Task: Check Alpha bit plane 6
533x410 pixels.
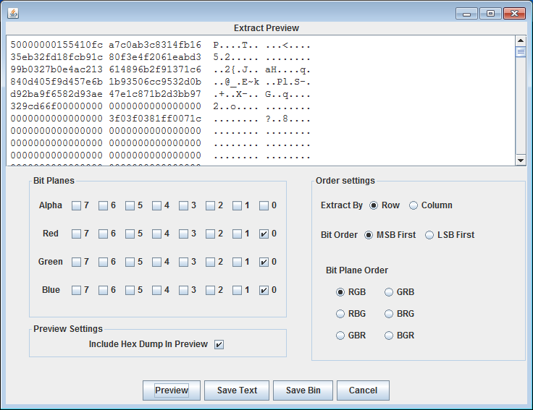Action: (104, 205)
